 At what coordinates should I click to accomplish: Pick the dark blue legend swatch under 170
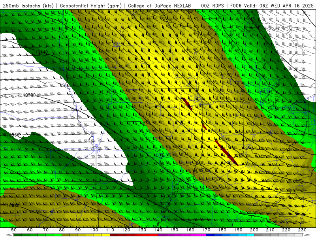coord(210,235)
